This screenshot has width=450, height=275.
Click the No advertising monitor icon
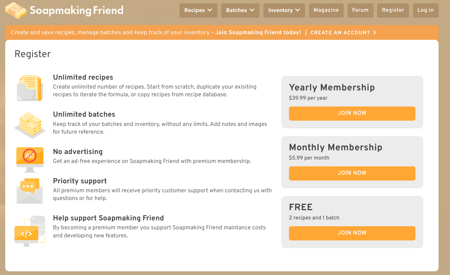click(30, 159)
